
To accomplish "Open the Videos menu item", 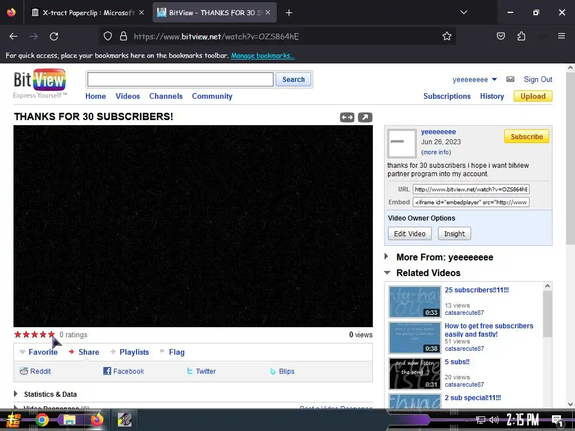I will click(x=127, y=96).
